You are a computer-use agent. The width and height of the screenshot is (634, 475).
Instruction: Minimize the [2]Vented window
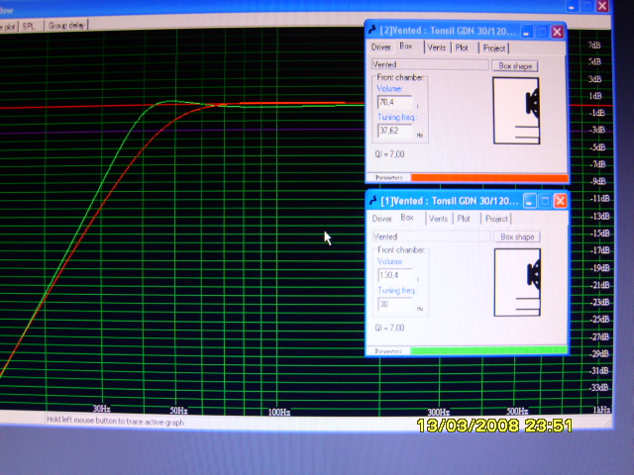point(525,32)
